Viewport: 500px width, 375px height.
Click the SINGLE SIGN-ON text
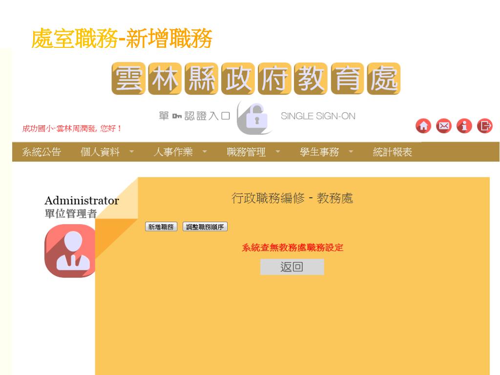[x=318, y=116]
